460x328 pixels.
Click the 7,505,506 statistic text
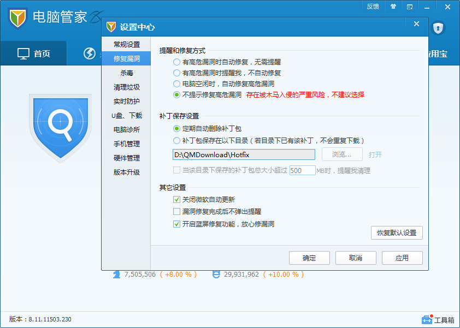click(140, 275)
